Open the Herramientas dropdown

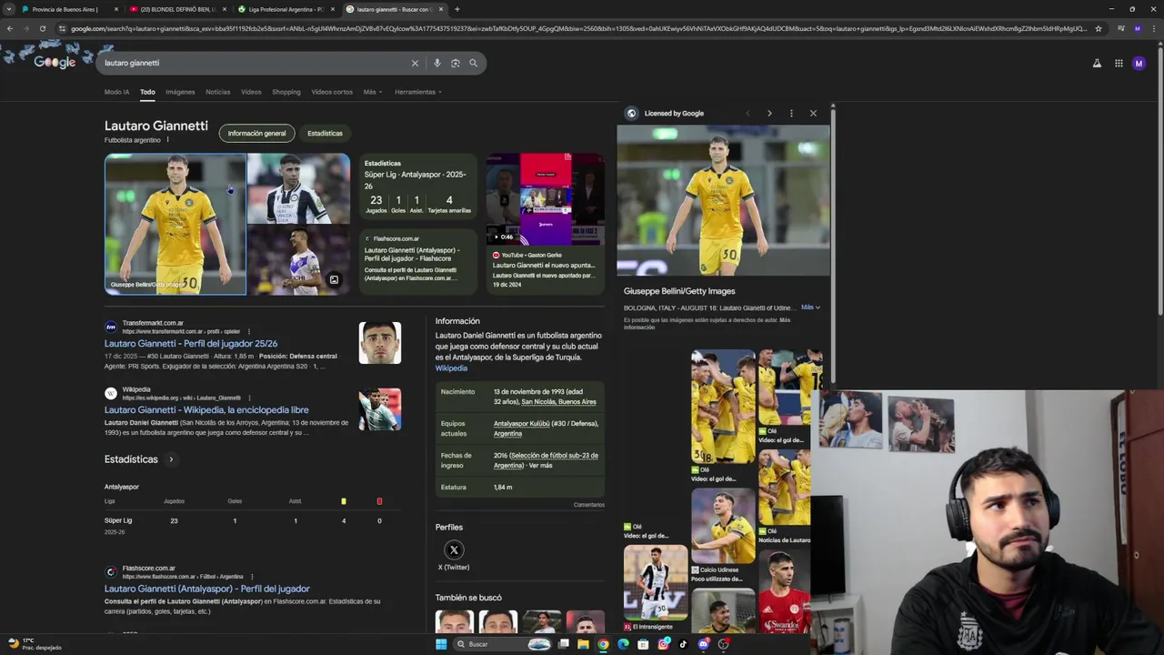click(x=417, y=92)
